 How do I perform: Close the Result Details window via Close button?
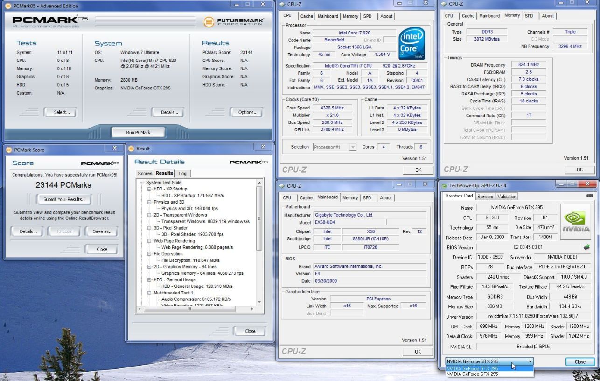[x=250, y=331]
